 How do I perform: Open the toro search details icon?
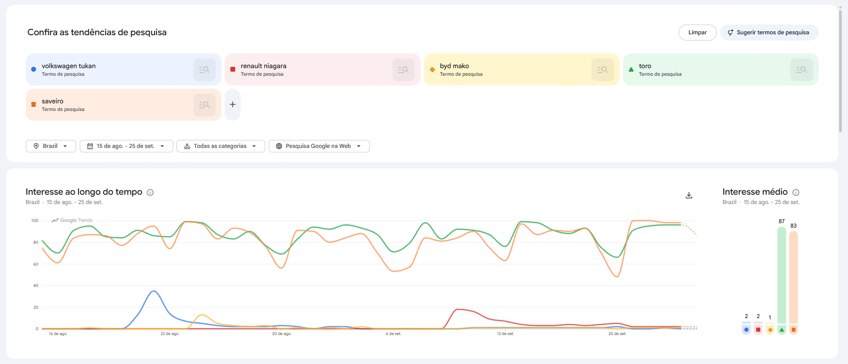(802, 70)
